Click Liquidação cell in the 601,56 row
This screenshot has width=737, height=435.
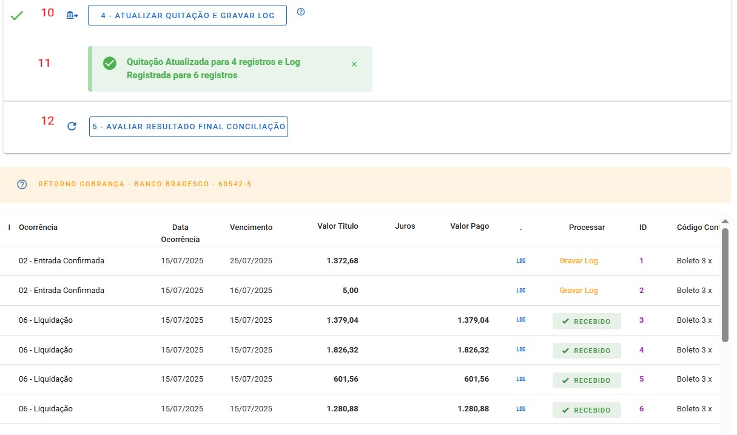(45, 379)
